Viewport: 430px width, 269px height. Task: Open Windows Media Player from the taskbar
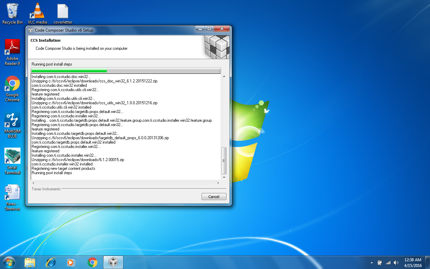tap(71, 262)
